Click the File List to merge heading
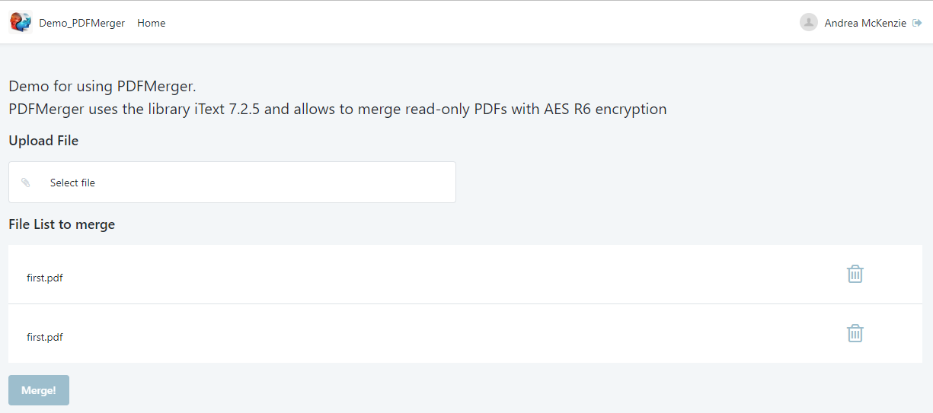 pos(62,224)
